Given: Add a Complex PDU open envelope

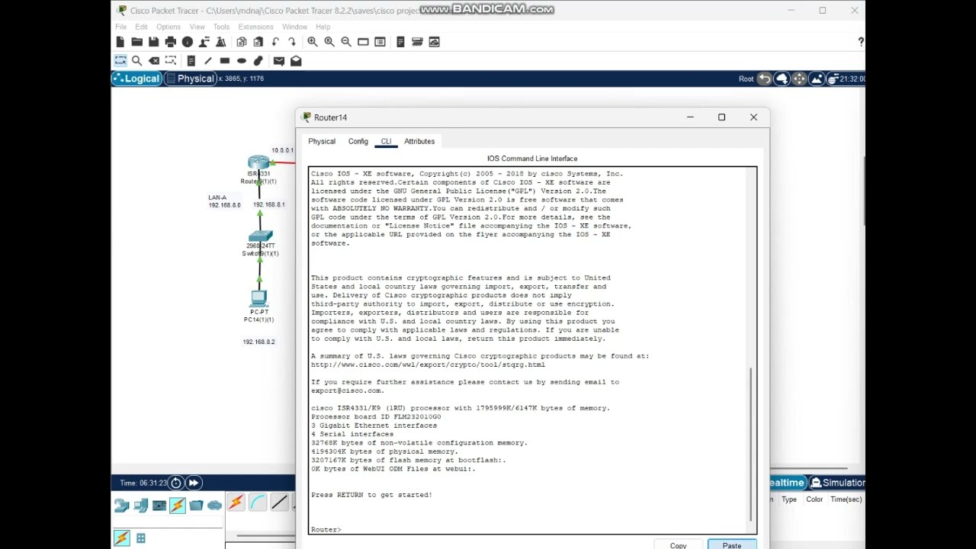Looking at the screenshot, I should [x=296, y=61].
